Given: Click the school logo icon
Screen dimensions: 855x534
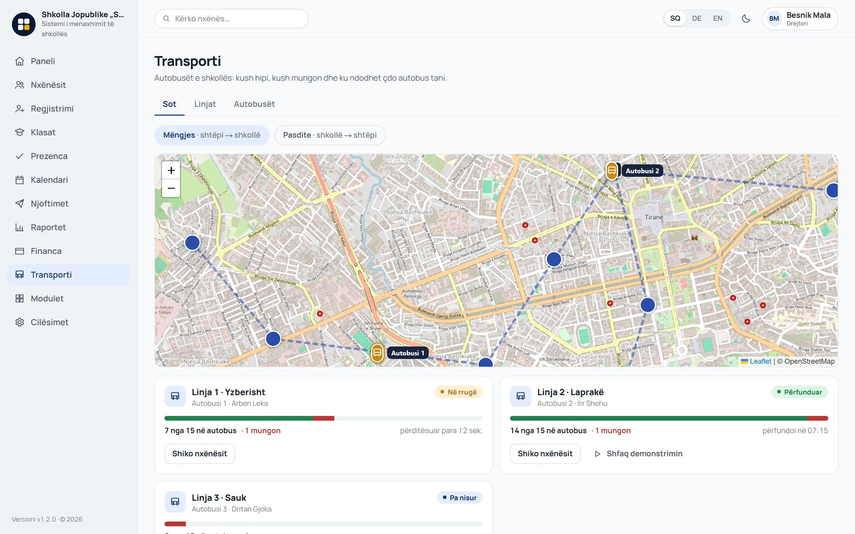Looking at the screenshot, I should pyautogui.click(x=24, y=24).
